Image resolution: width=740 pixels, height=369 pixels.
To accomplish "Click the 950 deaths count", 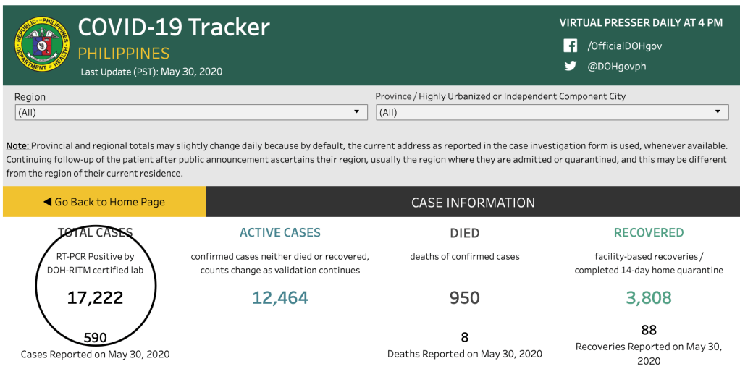I will tap(465, 297).
